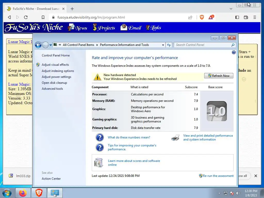
Task: Click the Brave Rewards triangle icon
Action: point(211,17)
